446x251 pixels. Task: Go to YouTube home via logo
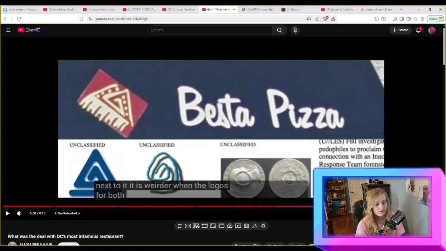pos(29,30)
